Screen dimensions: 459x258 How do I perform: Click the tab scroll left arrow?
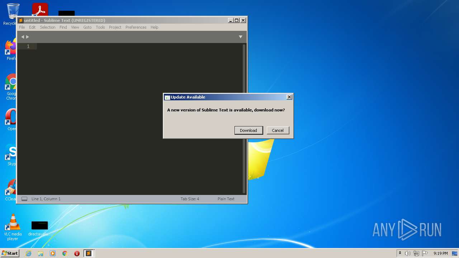click(23, 37)
